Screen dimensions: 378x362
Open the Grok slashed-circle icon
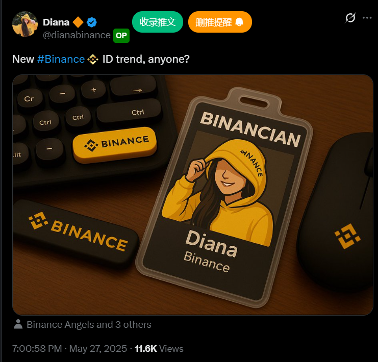coord(350,18)
